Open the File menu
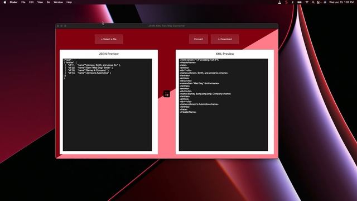 23,2
